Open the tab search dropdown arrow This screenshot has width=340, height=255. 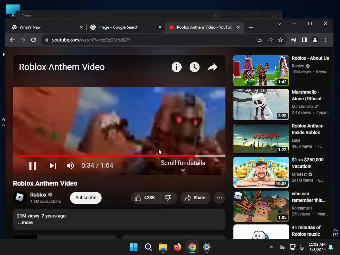(x=280, y=24)
